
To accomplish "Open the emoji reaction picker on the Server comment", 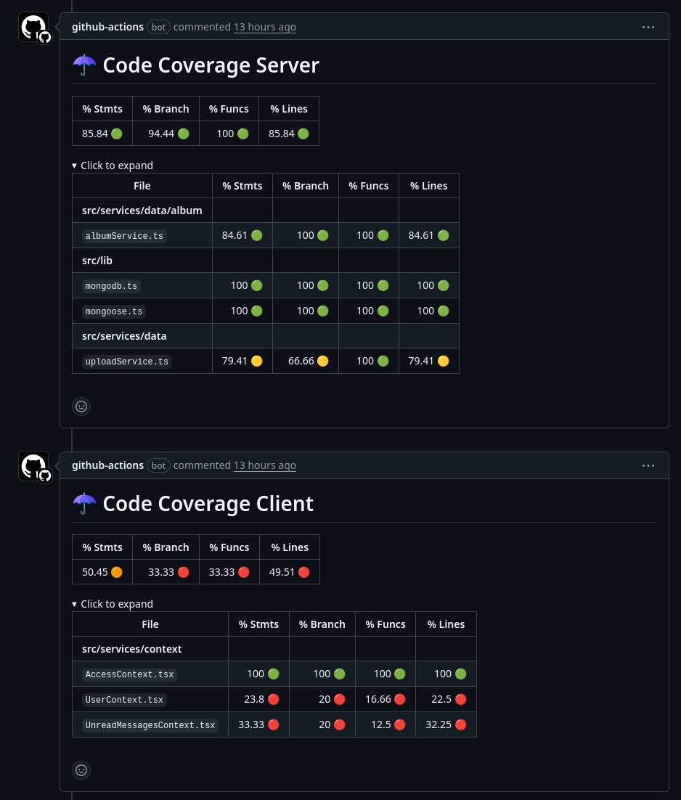I will [81, 407].
